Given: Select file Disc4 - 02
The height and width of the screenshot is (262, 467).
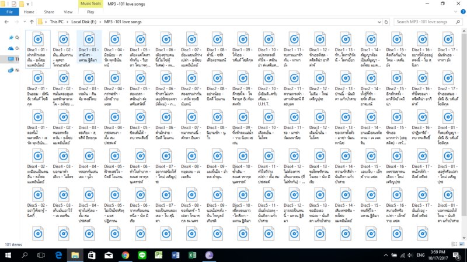Looking at the screenshot, I should (x=38, y=167).
